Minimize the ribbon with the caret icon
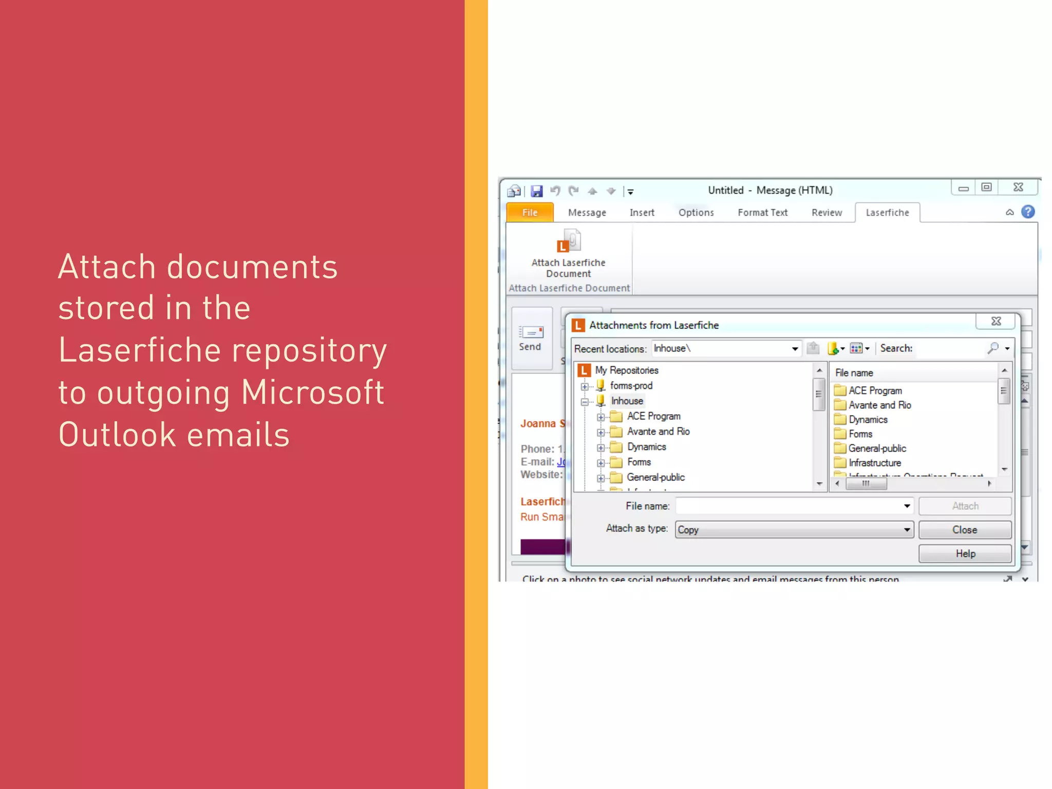Viewport: 1052px width, 789px height. tap(1009, 212)
